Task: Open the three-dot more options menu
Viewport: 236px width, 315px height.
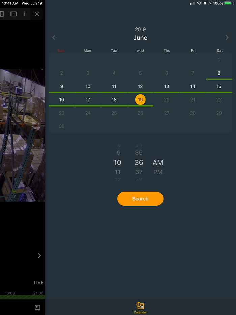Action: pyautogui.click(x=24, y=14)
